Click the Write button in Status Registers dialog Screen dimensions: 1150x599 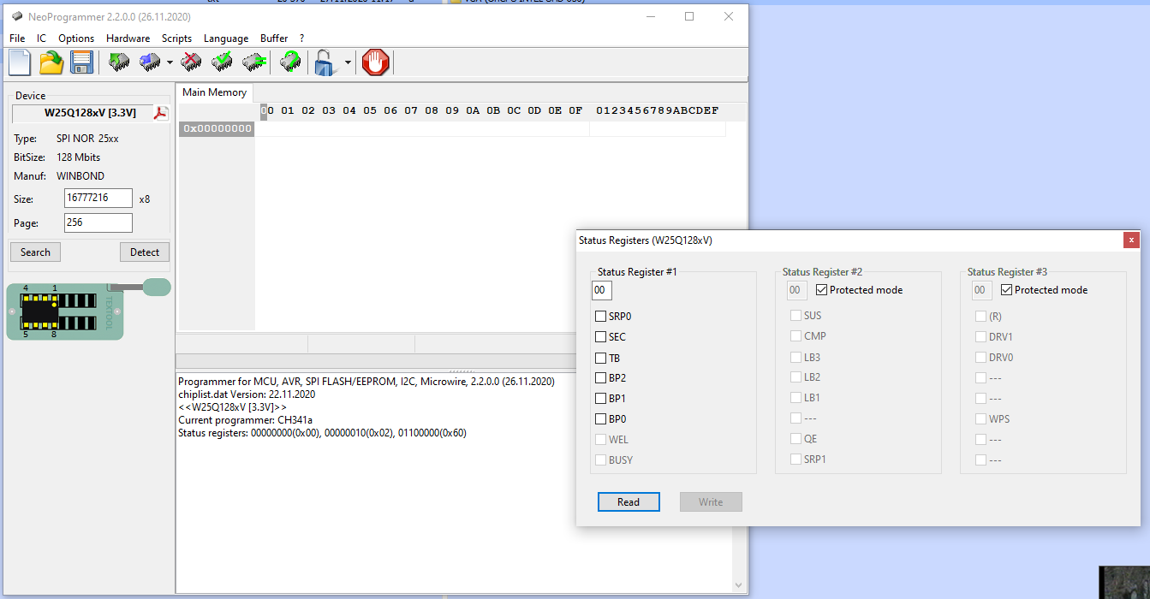coord(711,502)
